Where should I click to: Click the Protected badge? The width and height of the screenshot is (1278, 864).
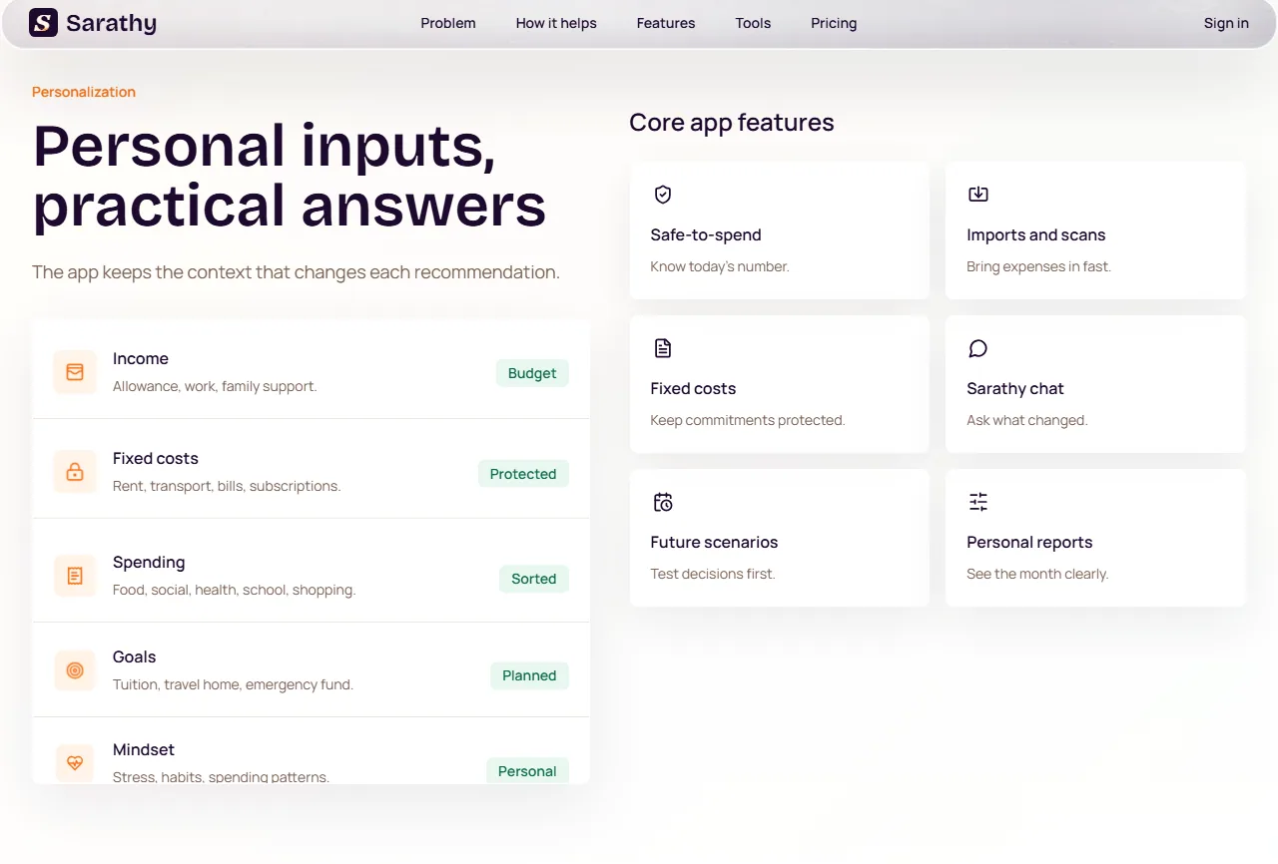[523, 474]
